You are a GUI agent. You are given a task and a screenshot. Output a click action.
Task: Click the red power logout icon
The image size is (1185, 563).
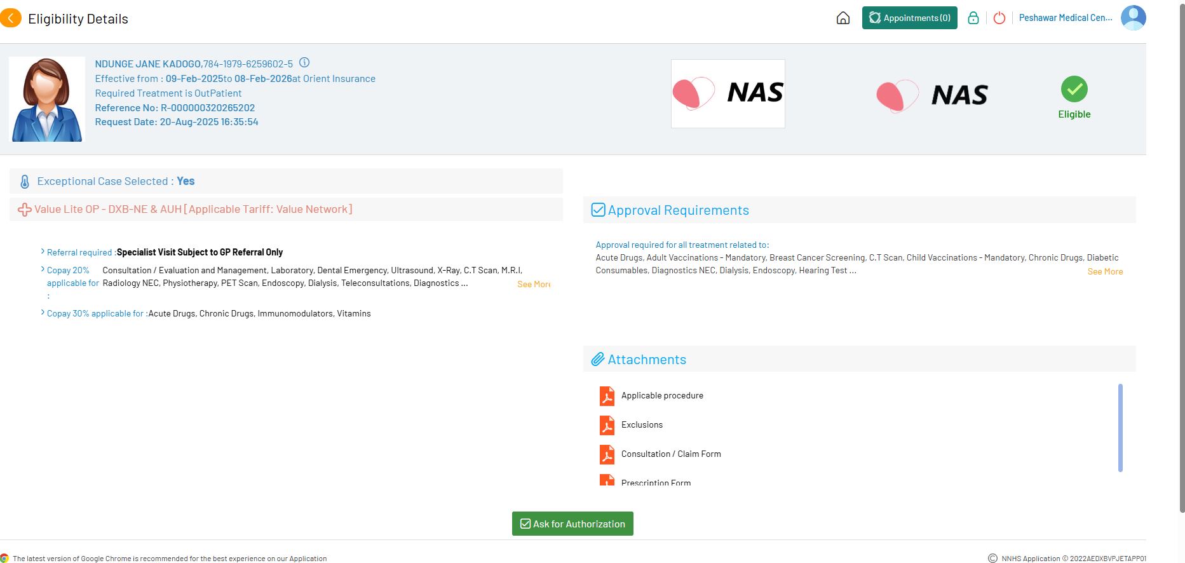point(999,18)
